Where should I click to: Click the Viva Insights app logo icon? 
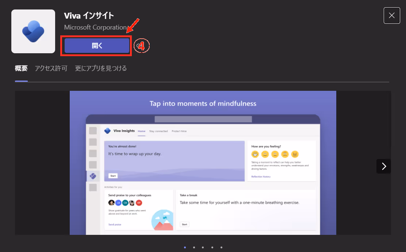33,31
